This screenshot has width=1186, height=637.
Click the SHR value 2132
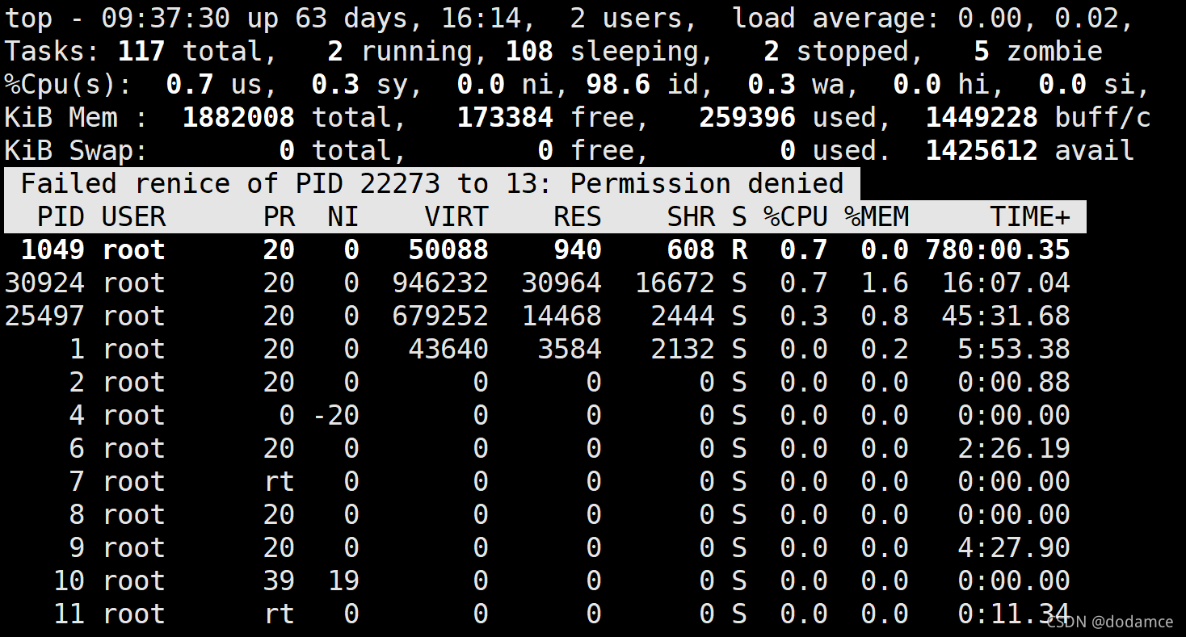pos(683,350)
